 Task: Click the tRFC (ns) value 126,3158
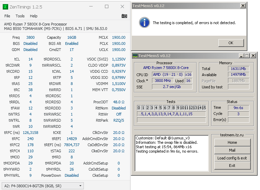31,133
